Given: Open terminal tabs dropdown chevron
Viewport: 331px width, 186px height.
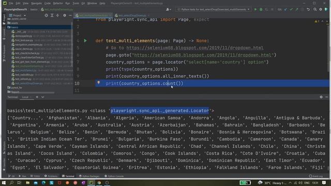Looking at the screenshot, I should click(x=43, y=97).
